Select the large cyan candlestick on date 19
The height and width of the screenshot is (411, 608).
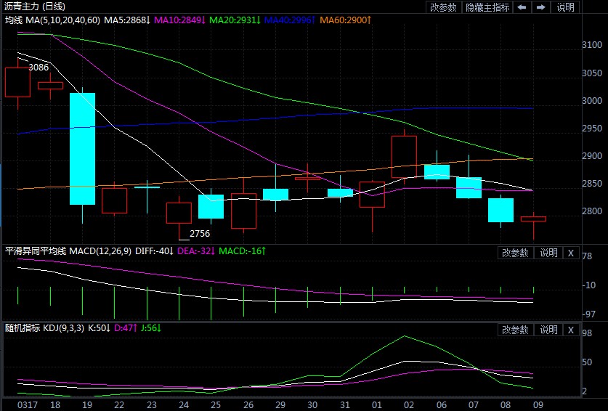(82, 148)
